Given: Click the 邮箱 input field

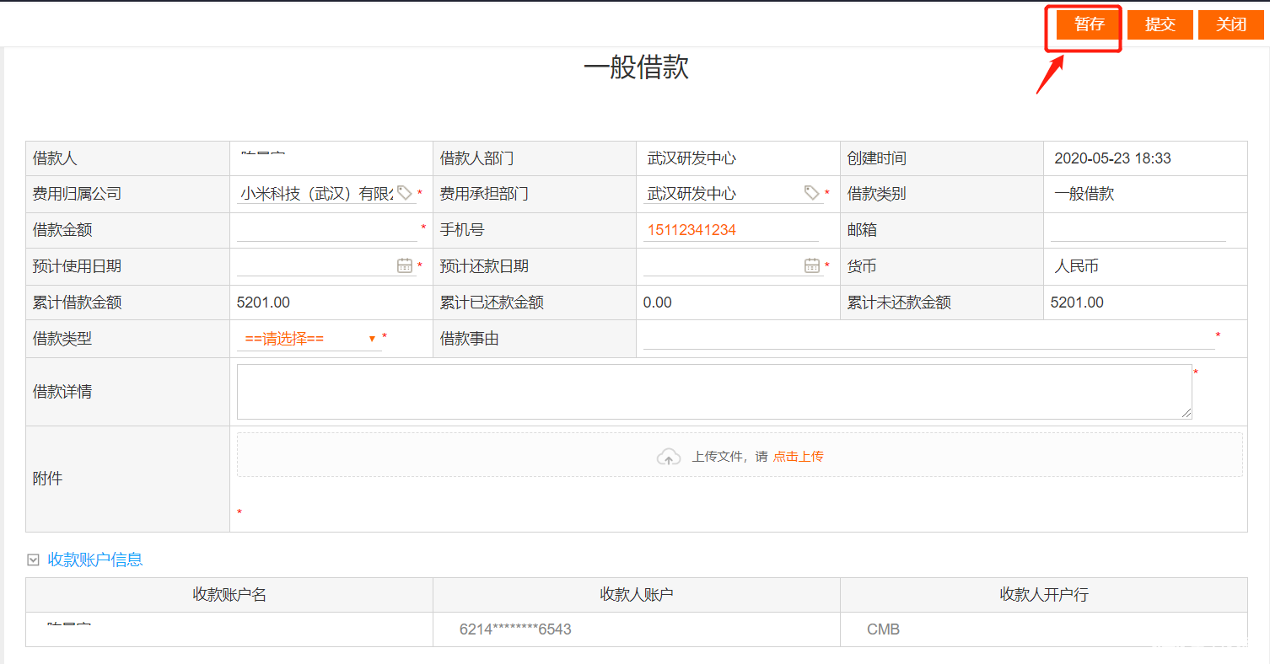Looking at the screenshot, I should 1138,230.
